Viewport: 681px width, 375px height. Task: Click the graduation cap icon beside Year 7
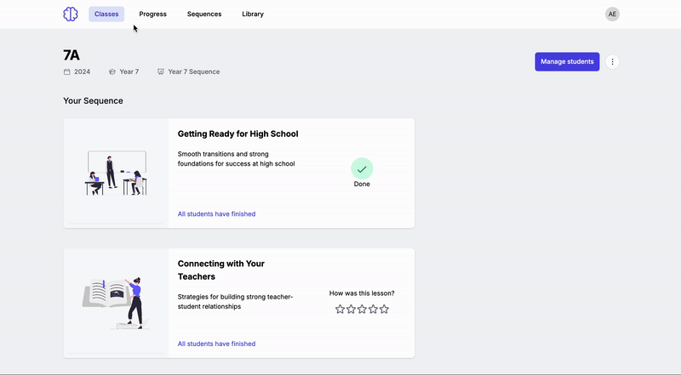point(112,72)
